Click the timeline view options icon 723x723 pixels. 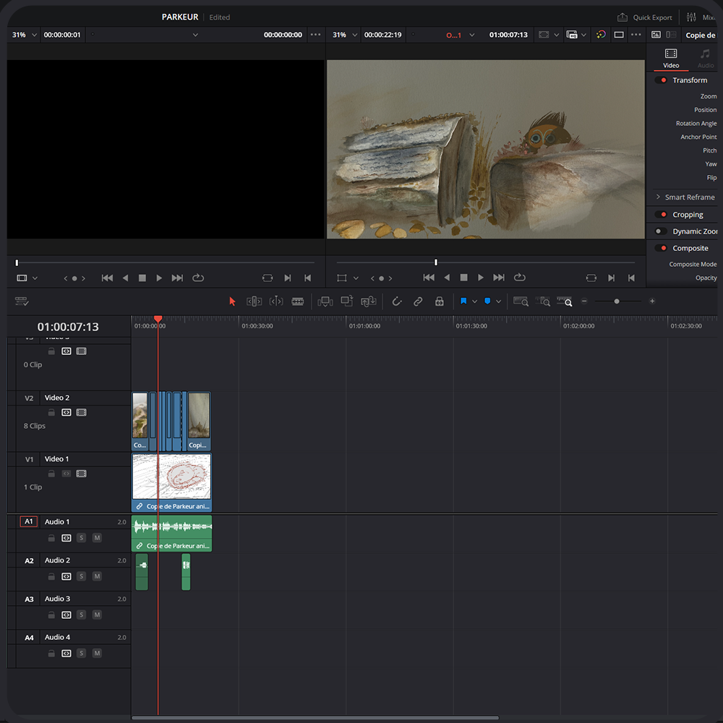point(22,301)
